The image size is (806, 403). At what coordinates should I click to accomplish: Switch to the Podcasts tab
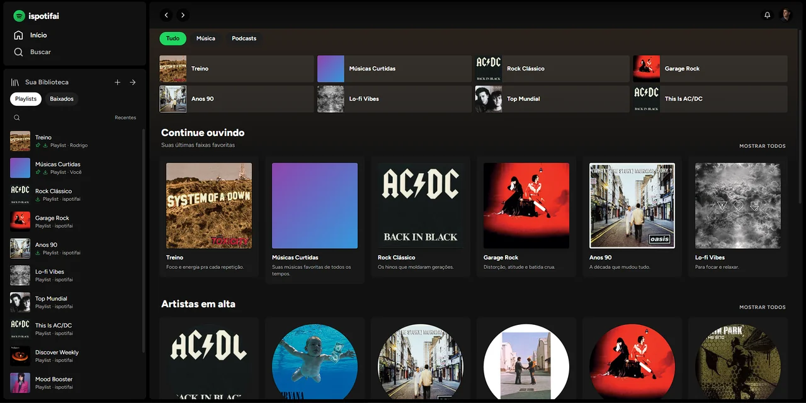[x=244, y=38]
